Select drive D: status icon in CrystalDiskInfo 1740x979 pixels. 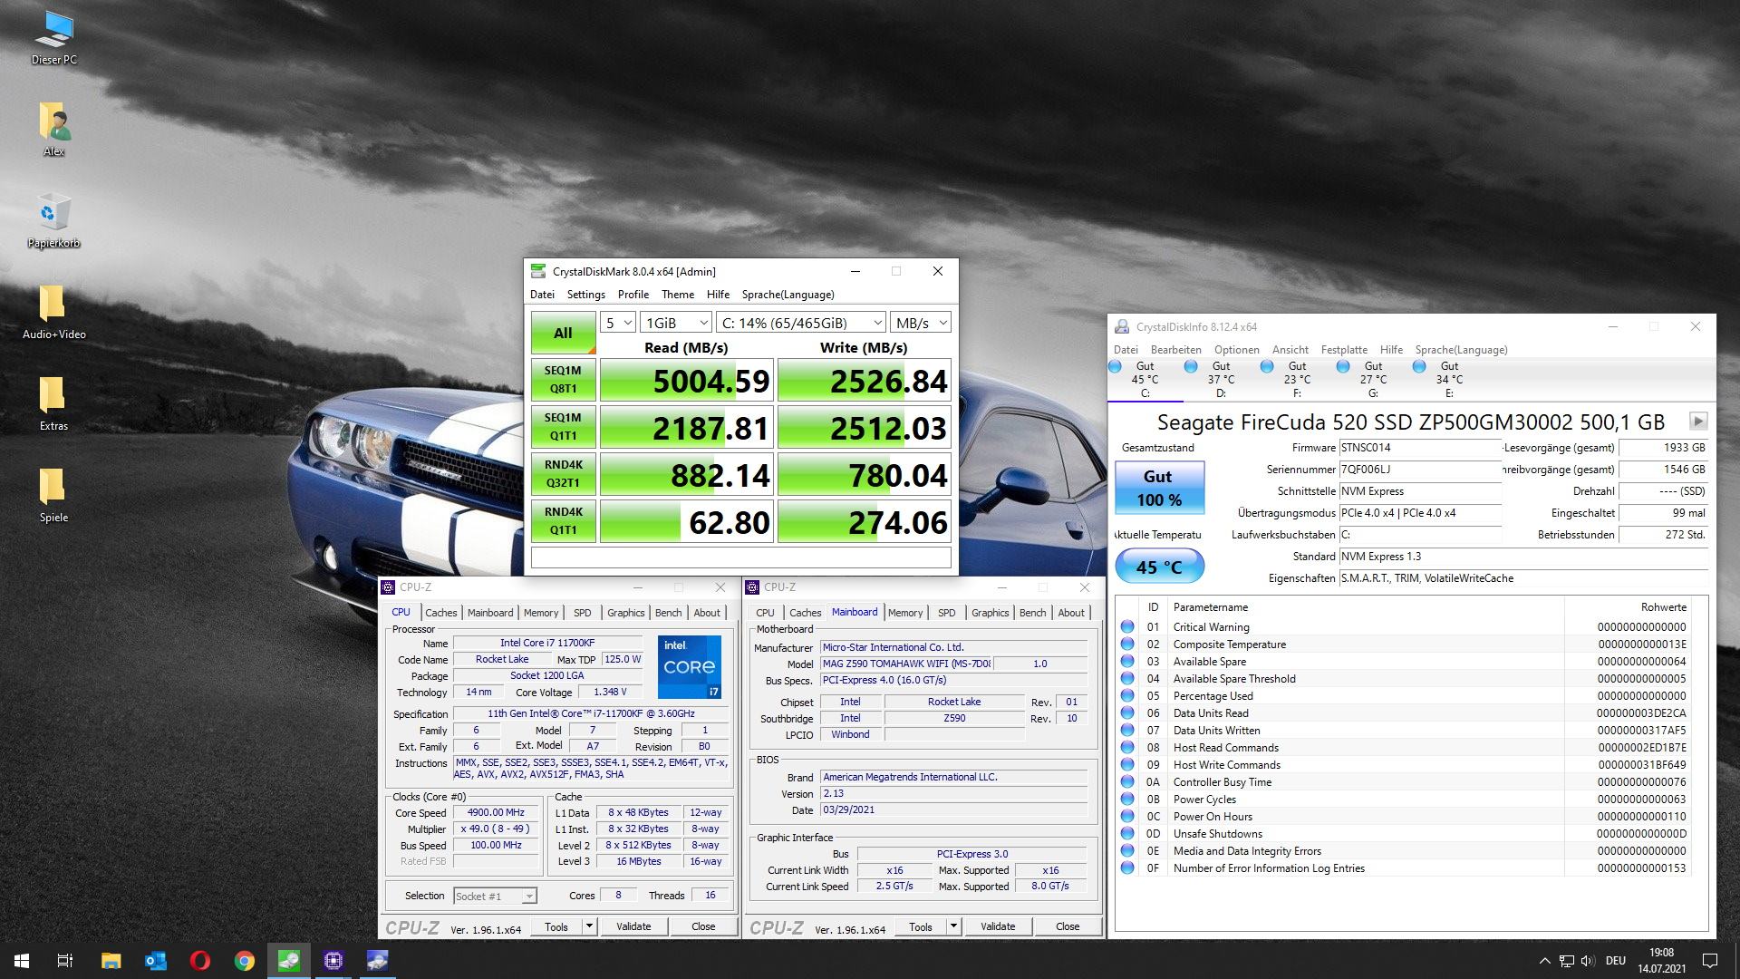1191,366
